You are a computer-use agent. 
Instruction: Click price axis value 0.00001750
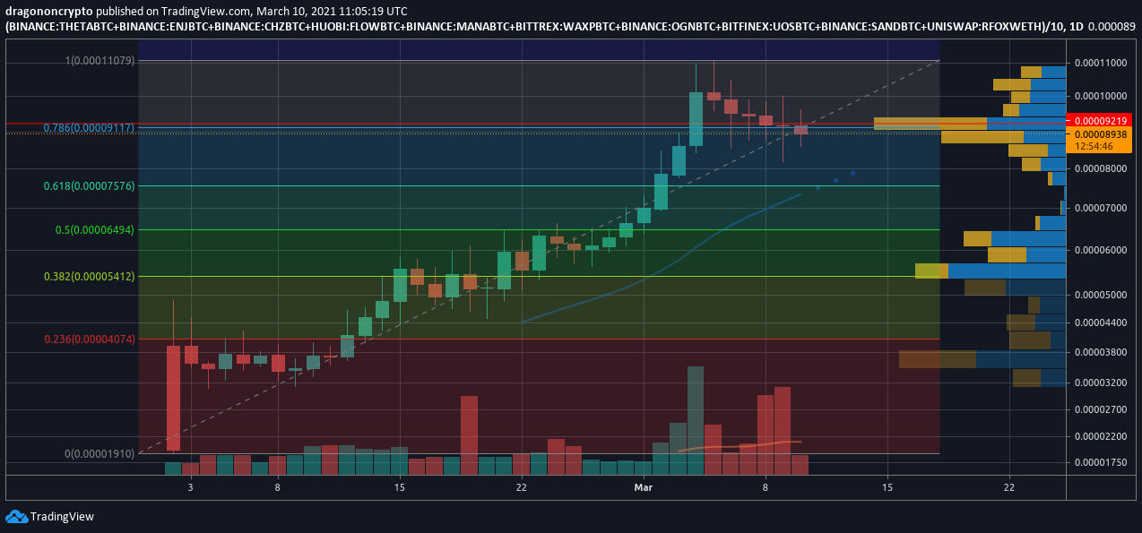coord(1100,462)
